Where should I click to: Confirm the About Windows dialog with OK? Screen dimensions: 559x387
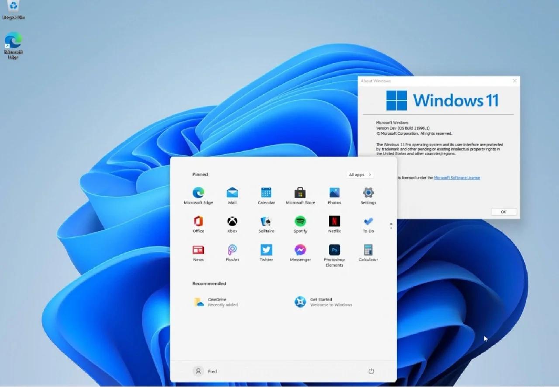coord(504,212)
